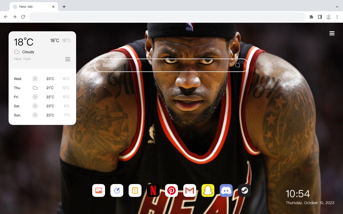Screen dimensions: 343x214
Task: Click the Thursday cloud forecast icon
Action: point(35,88)
